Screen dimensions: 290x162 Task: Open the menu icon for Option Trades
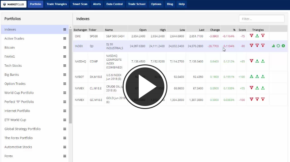tap(65, 84)
